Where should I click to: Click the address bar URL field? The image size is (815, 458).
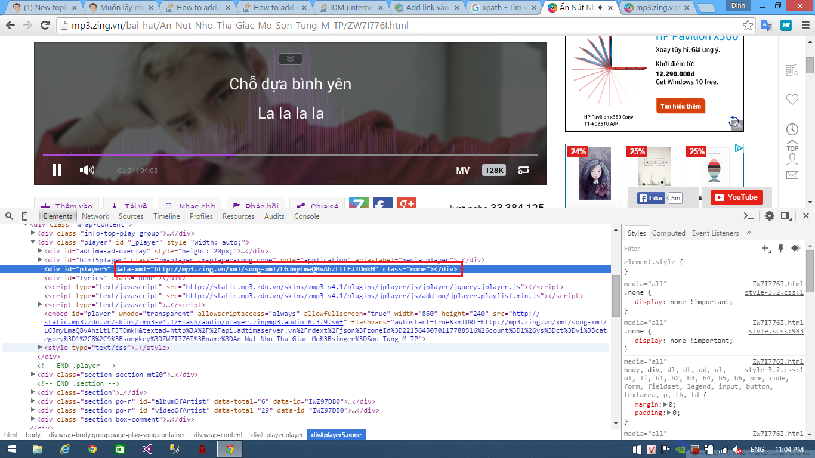pos(400,26)
